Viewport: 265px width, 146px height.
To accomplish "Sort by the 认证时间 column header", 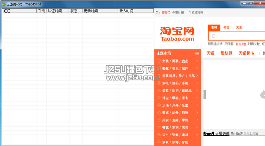I will 57,11.
